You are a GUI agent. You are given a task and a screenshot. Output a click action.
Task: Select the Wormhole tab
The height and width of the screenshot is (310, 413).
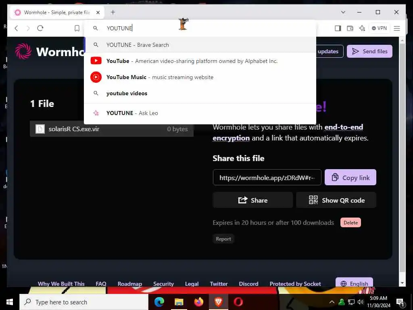click(57, 13)
